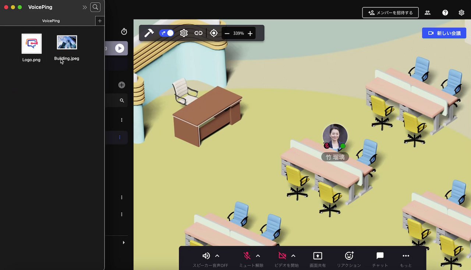Image resolution: width=471 pixels, height=270 pixels.
Task: Start video with camera icon
Action: point(282,256)
